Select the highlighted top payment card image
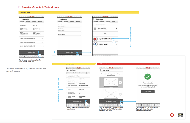 tap(111, 82)
